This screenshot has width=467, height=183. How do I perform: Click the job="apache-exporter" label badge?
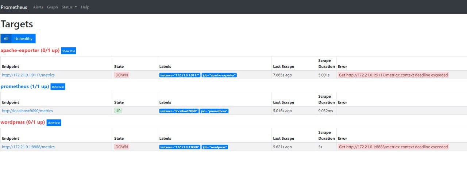coord(219,75)
